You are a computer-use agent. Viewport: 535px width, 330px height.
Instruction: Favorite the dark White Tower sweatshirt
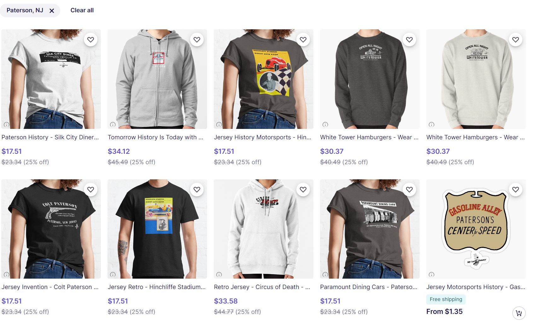pyautogui.click(x=409, y=40)
